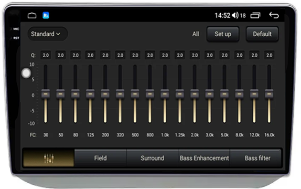
Task: Tap the floating white circle button
Action: click(x=26, y=73)
